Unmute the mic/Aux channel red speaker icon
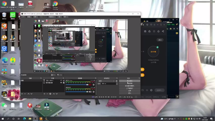Viewport: 215px width, 121px height. tap(90, 85)
